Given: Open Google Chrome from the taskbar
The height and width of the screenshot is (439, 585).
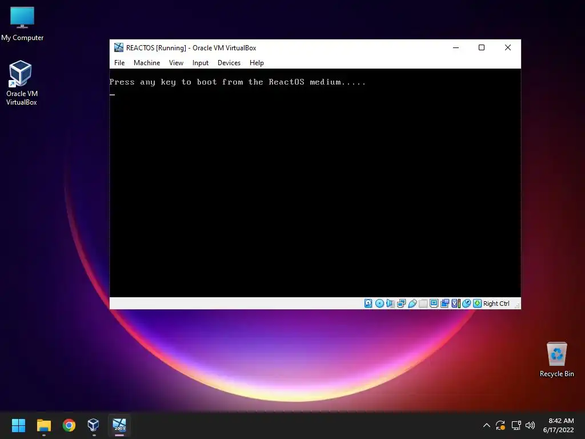Looking at the screenshot, I should pos(69,425).
